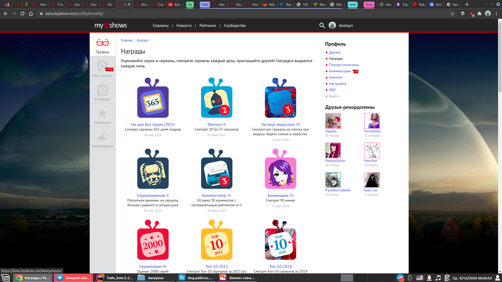Open the 365 days award badge
Screen dimensions: 502x282
[153, 98]
